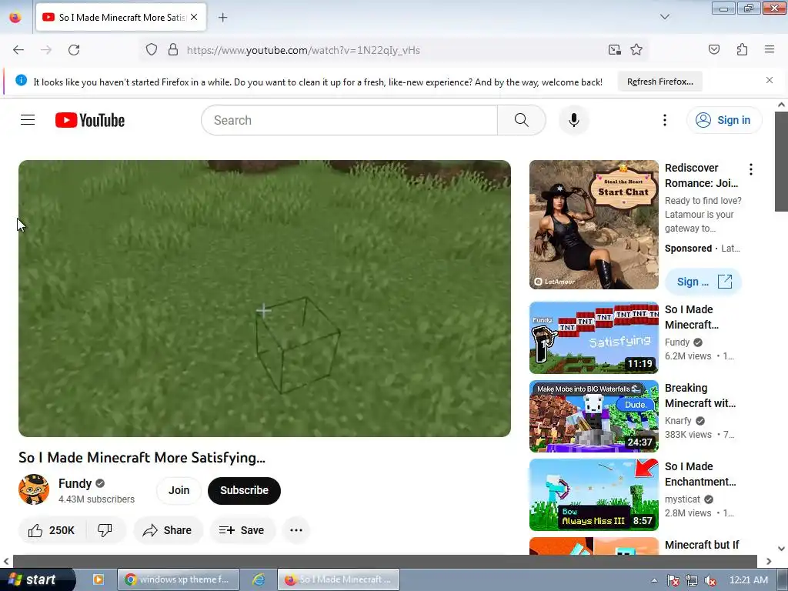Image resolution: width=788 pixels, height=591 pixels.
Task: Open the ad options three-dot menu
Action: (x=751, y=169)
